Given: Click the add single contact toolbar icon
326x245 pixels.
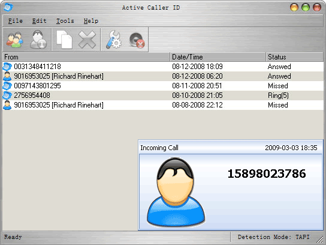Looking at the screenshot, I should 38,40.
